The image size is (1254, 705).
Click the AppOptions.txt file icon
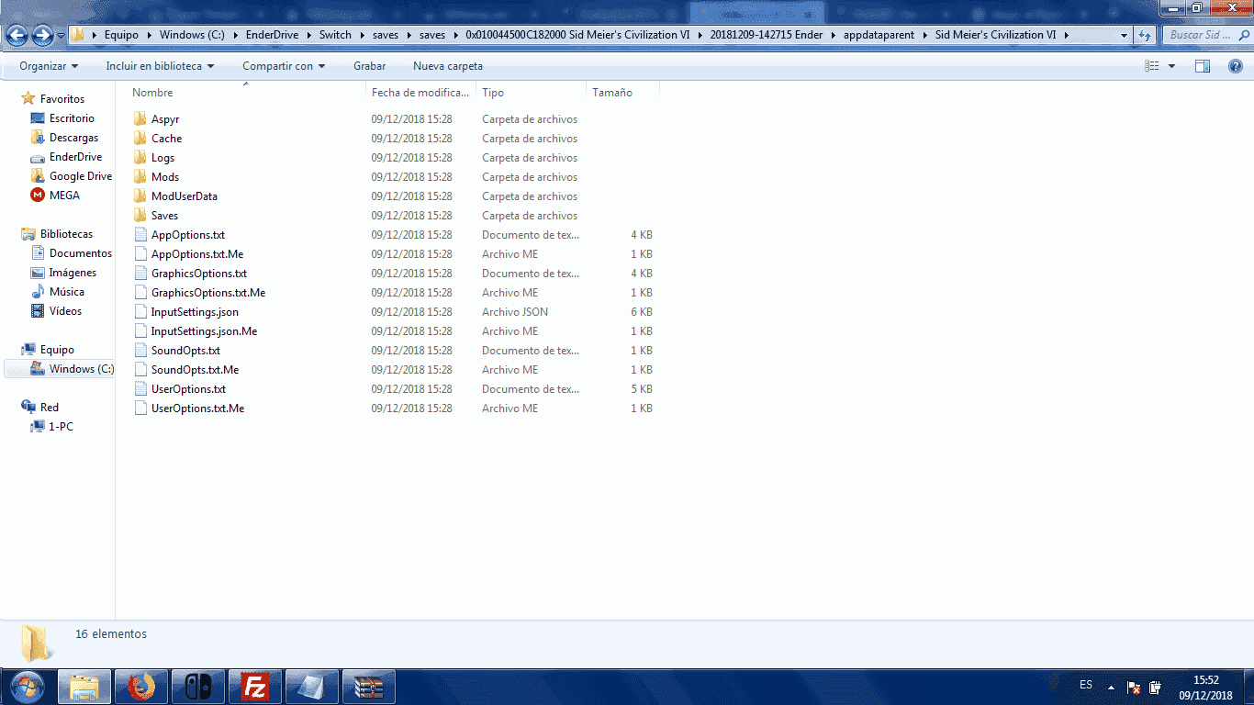pyautogui.click(x=140, y=235)
